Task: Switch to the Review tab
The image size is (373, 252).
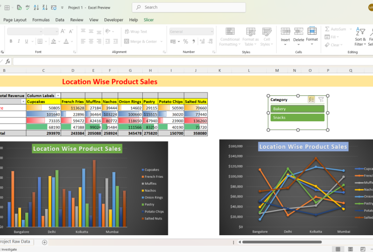Action: (77, 20)
